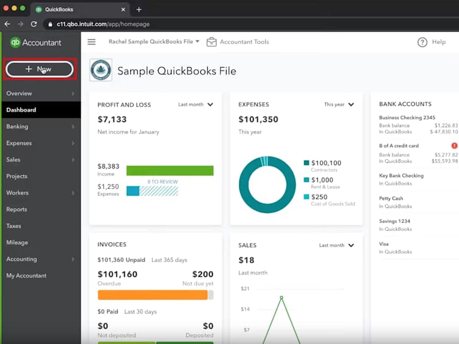Open Key Bank Checking account
The width and height of the screenshot is (459, 344).
pos(401,175)
